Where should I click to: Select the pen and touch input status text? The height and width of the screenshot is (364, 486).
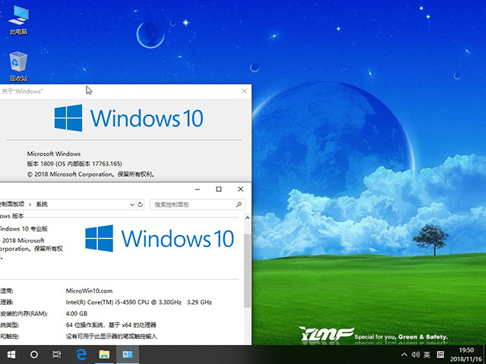112,336
